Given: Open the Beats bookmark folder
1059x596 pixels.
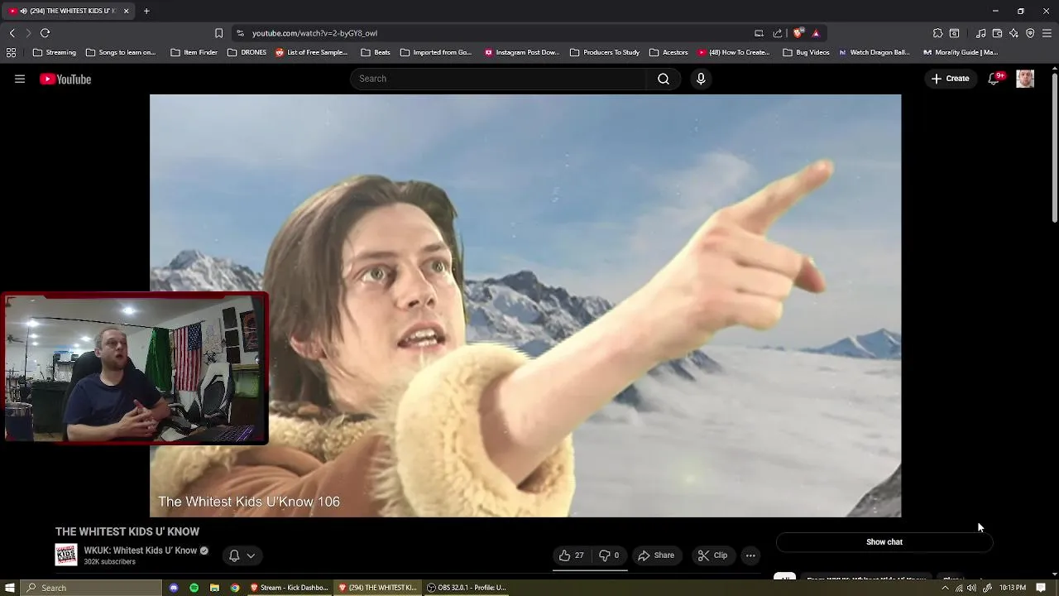Looking at the screenshot, I should click(375, 52).
